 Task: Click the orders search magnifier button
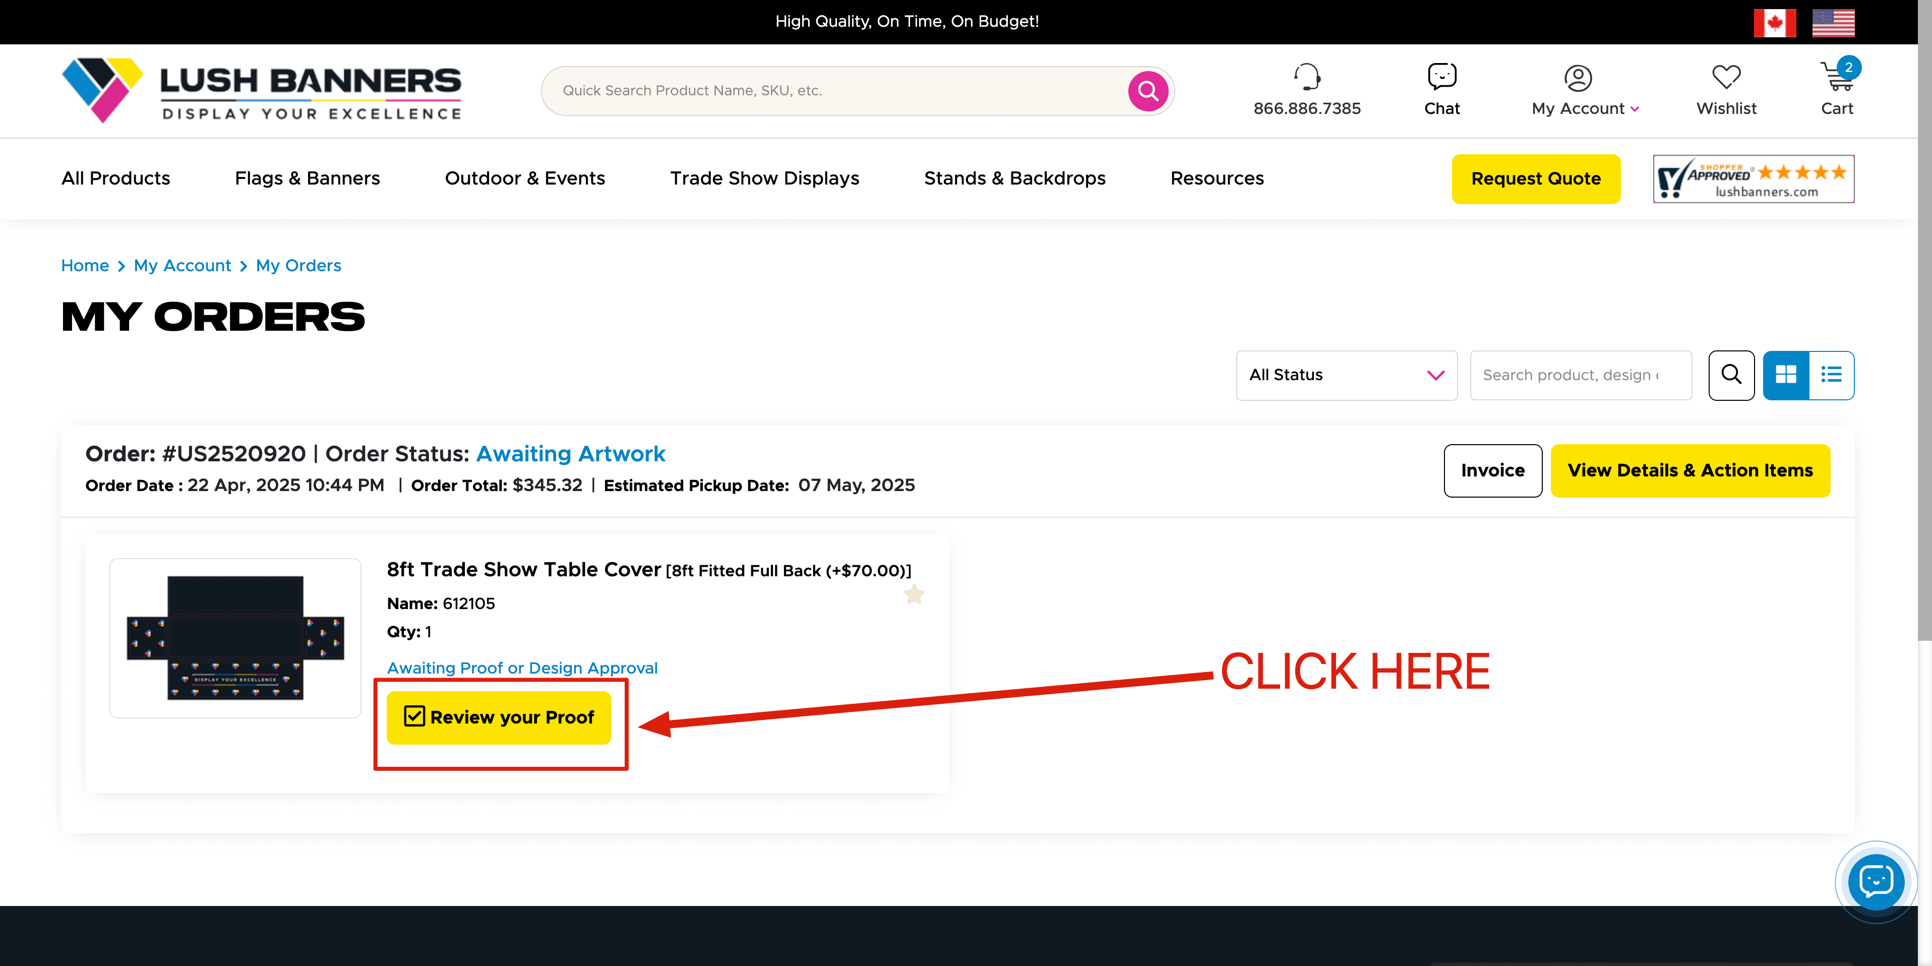[x=1731, y=375]
